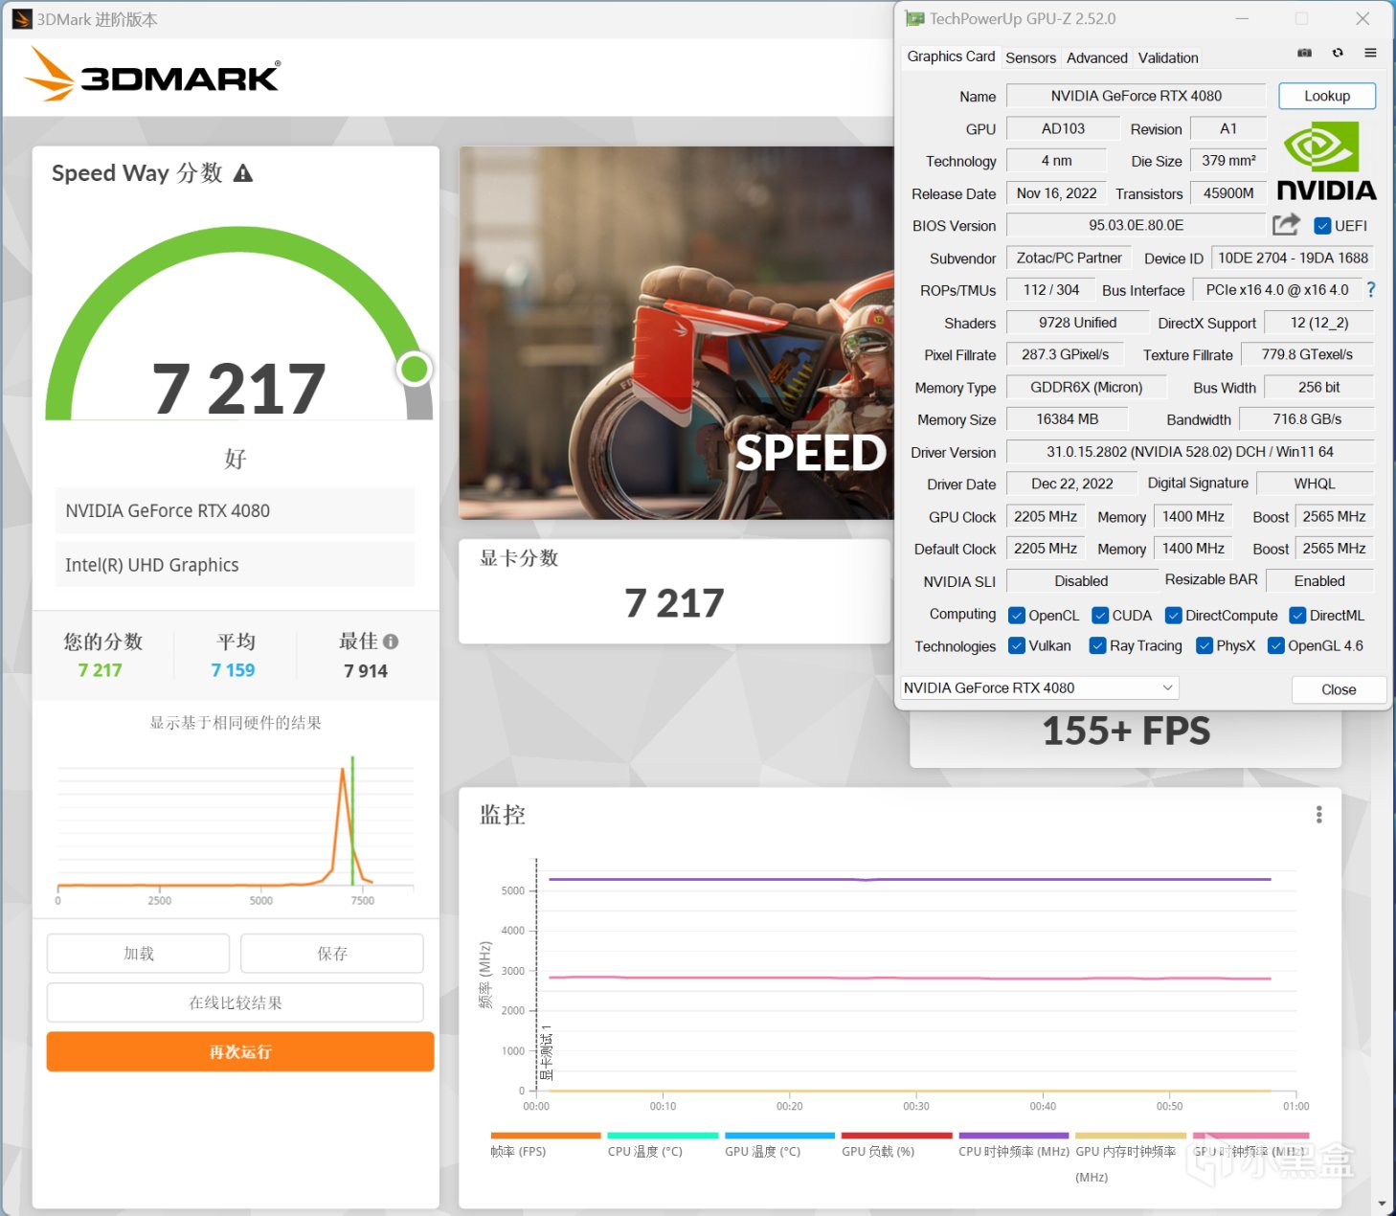Viewport: 1396px width, 1216px height.
Task: Take a GPU-Z screenshot with the camera icon
Action: click(x=1304, y=54)
